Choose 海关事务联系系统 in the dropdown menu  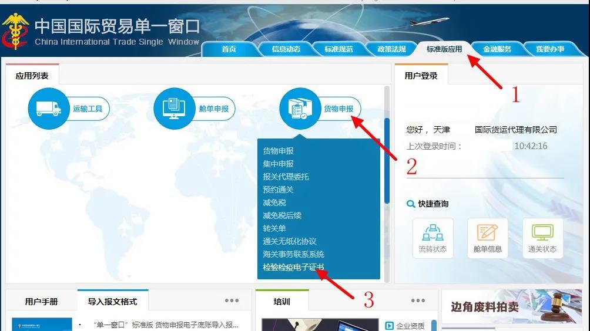(x=293, y=254)
